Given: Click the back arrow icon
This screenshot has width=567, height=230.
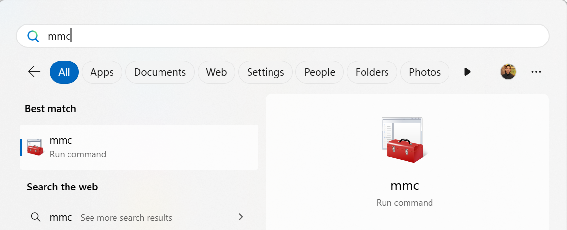Looking at the screenshot, I should (34, 72).
